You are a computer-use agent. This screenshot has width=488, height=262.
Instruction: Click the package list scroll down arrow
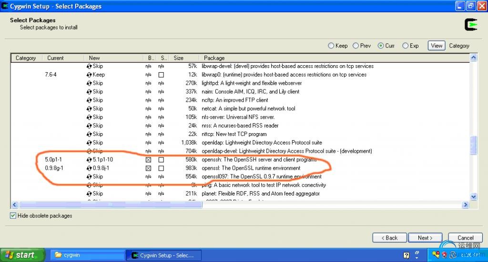(473, 196)
